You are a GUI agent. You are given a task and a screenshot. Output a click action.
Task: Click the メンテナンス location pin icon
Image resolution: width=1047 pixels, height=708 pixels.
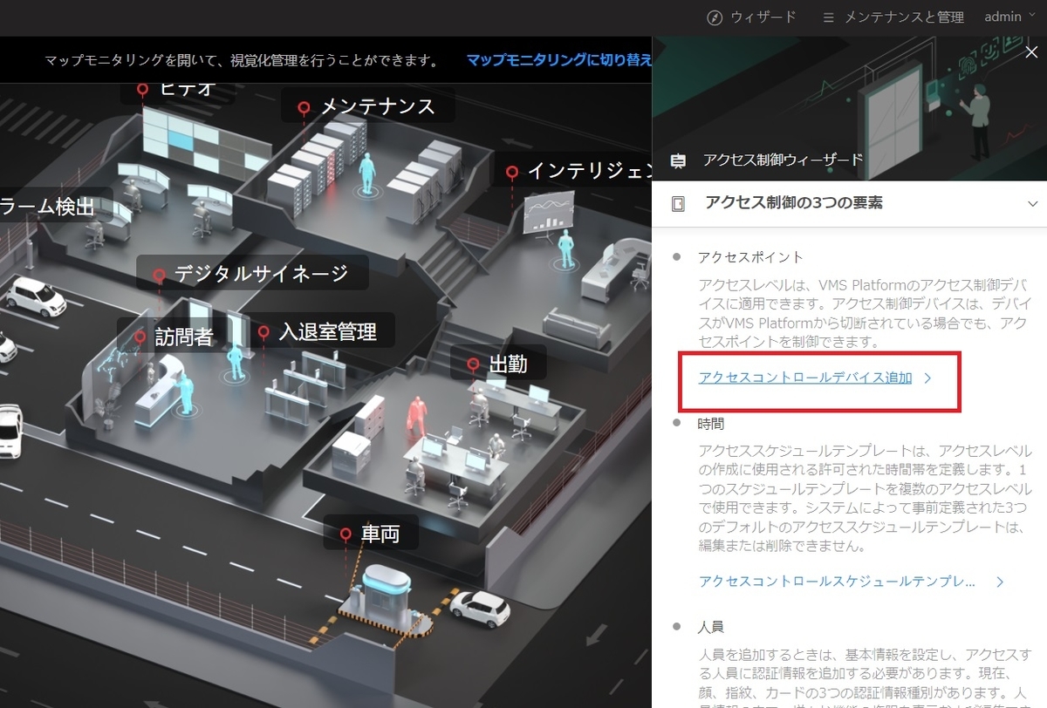[304, 107]
